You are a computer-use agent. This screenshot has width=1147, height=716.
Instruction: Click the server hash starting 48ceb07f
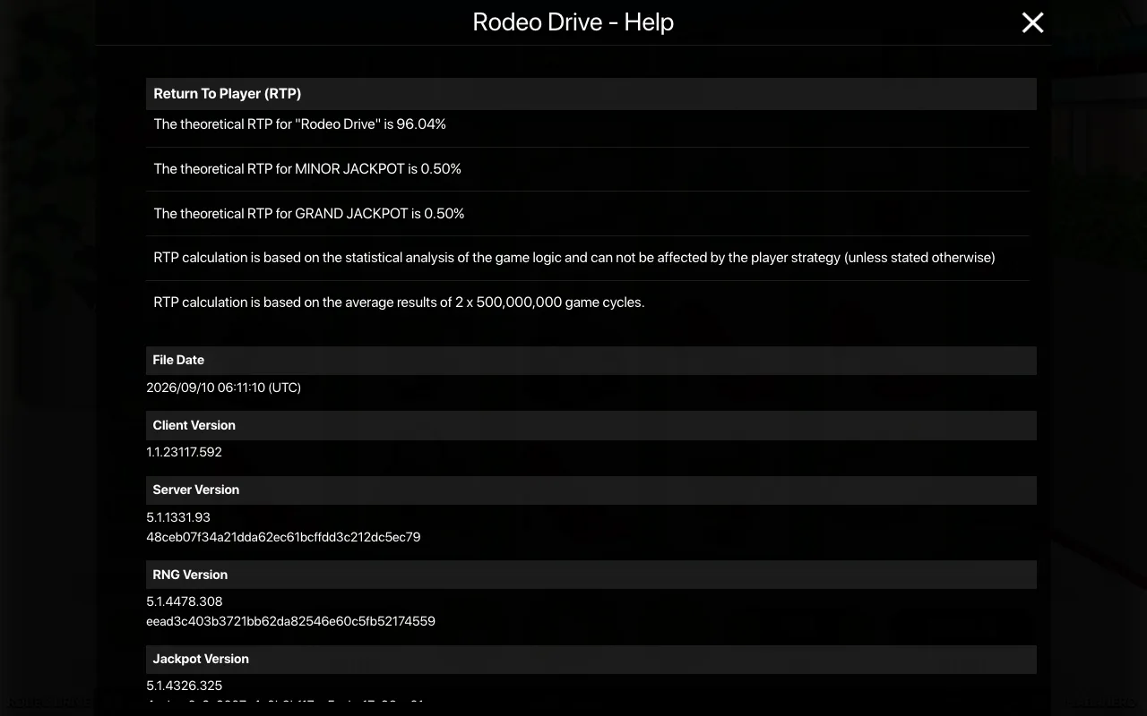click(x=283, y=537)
